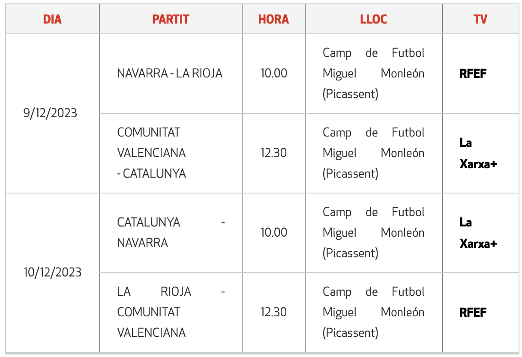The height and width of the screenshot is (357, 522).
Task: Click the LLOC column header
Action: click(x=373, y=19)
